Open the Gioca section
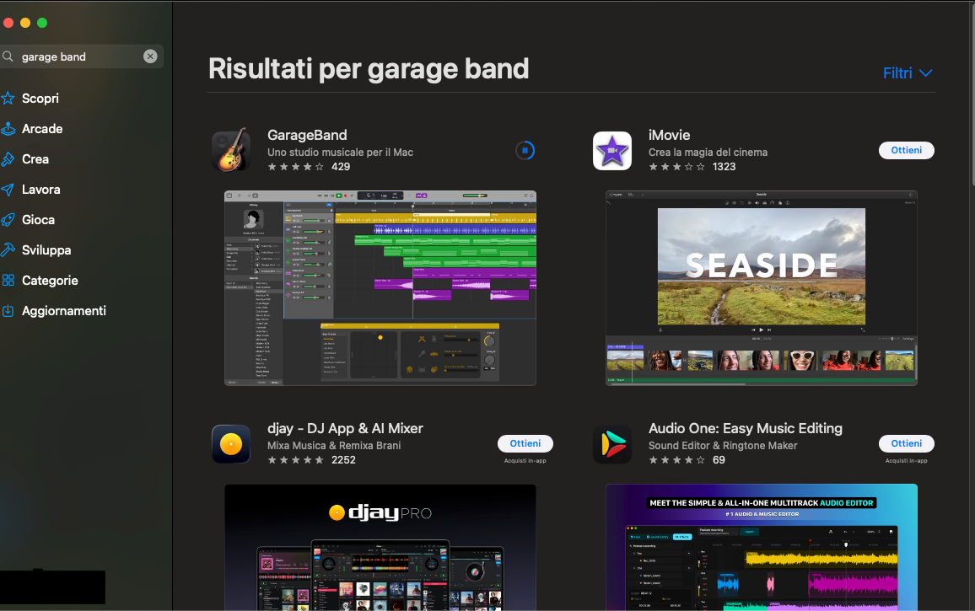This screenshot has height=611, width=975. pyautogui.click(x=39, y=220)
